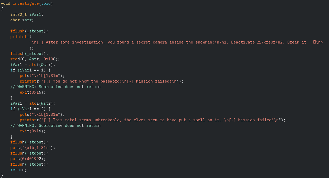This screenshot has height=178, width=329.
Task: Click the read function call
Action: tap(15, 59)
